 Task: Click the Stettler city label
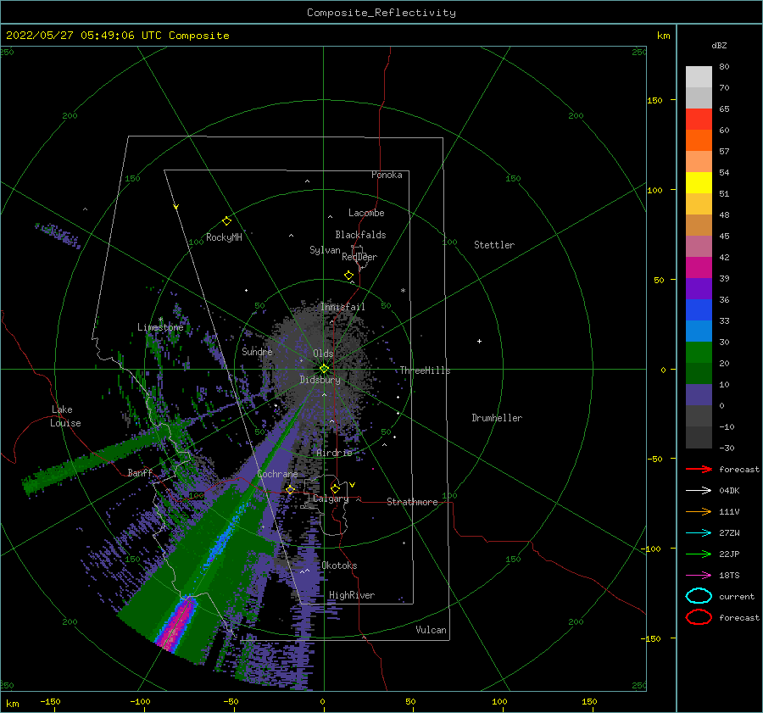(494, 245)
